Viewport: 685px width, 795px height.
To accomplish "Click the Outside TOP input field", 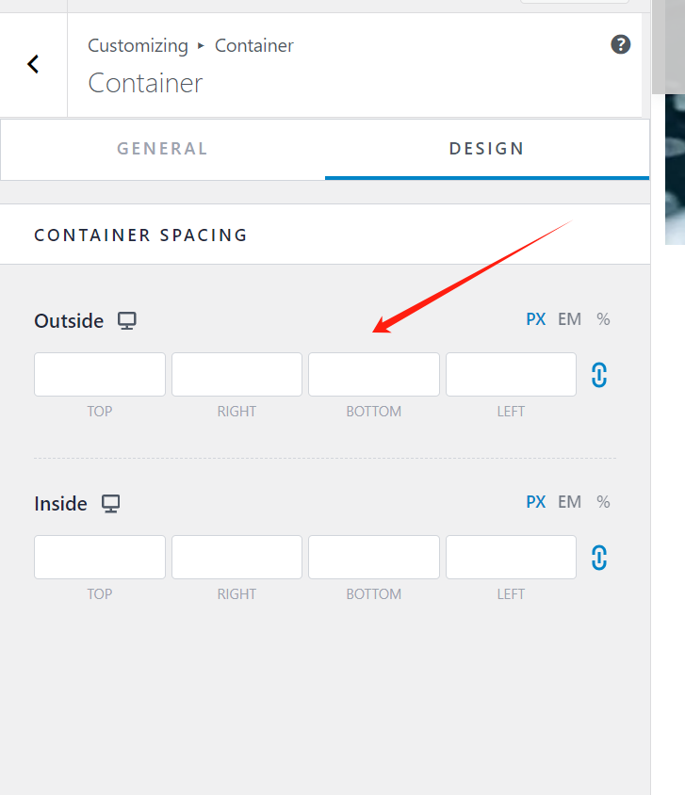I will click(99, 374).
